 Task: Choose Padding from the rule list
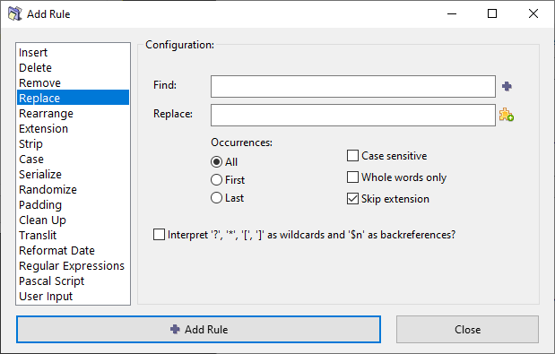(73, 204)
